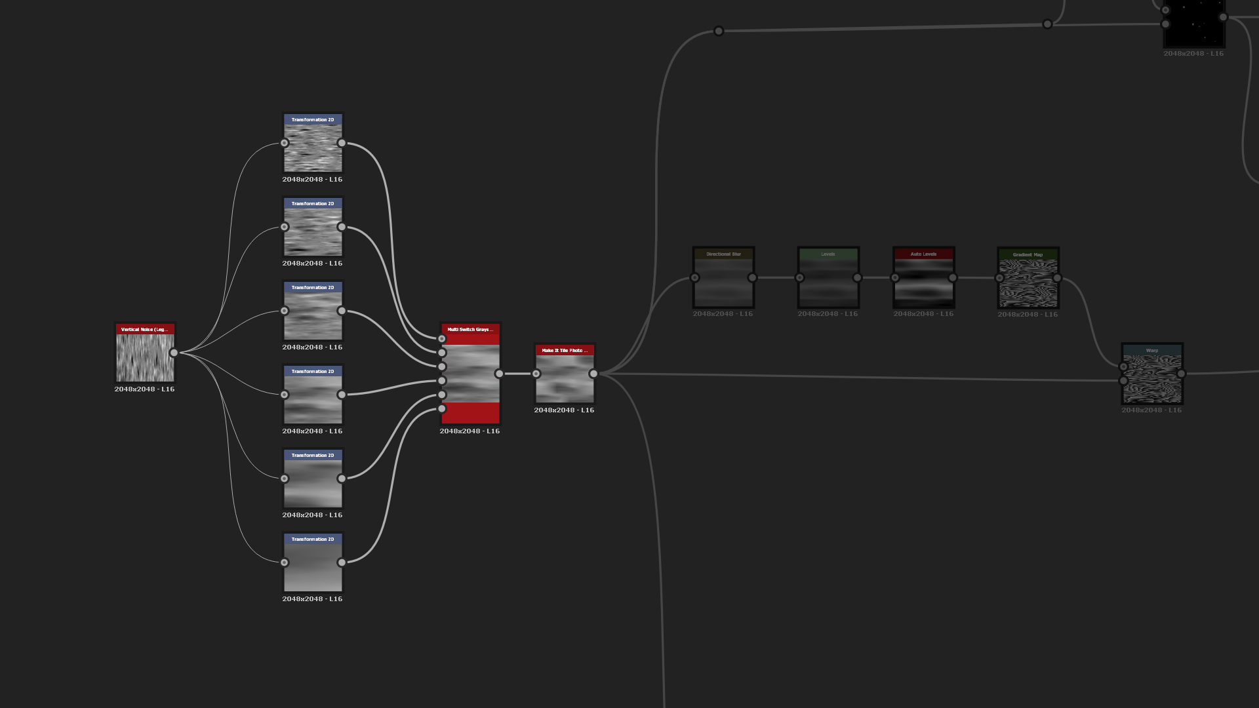Click the Auto Levels input connector

point(895,278)
